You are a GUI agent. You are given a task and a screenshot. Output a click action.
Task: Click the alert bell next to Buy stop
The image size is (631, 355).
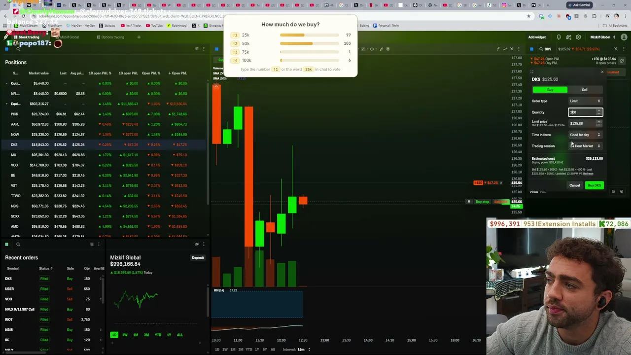469,202
